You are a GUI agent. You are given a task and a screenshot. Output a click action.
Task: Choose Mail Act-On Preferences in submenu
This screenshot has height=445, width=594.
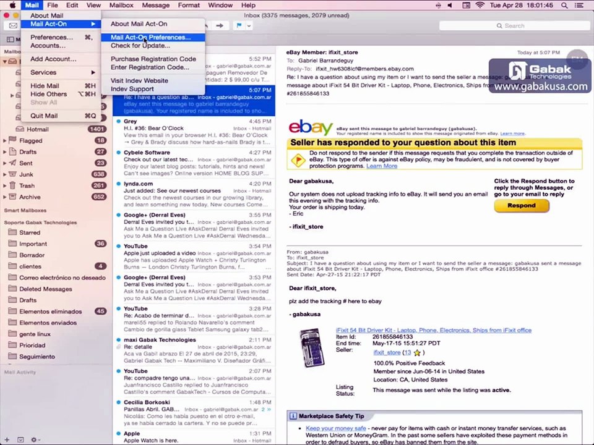[153, 37]
